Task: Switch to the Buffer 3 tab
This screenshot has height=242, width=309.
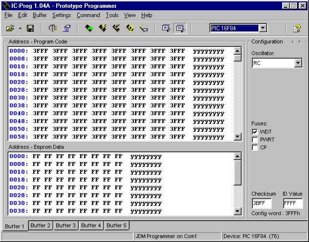Action: [x=65, y=225]
